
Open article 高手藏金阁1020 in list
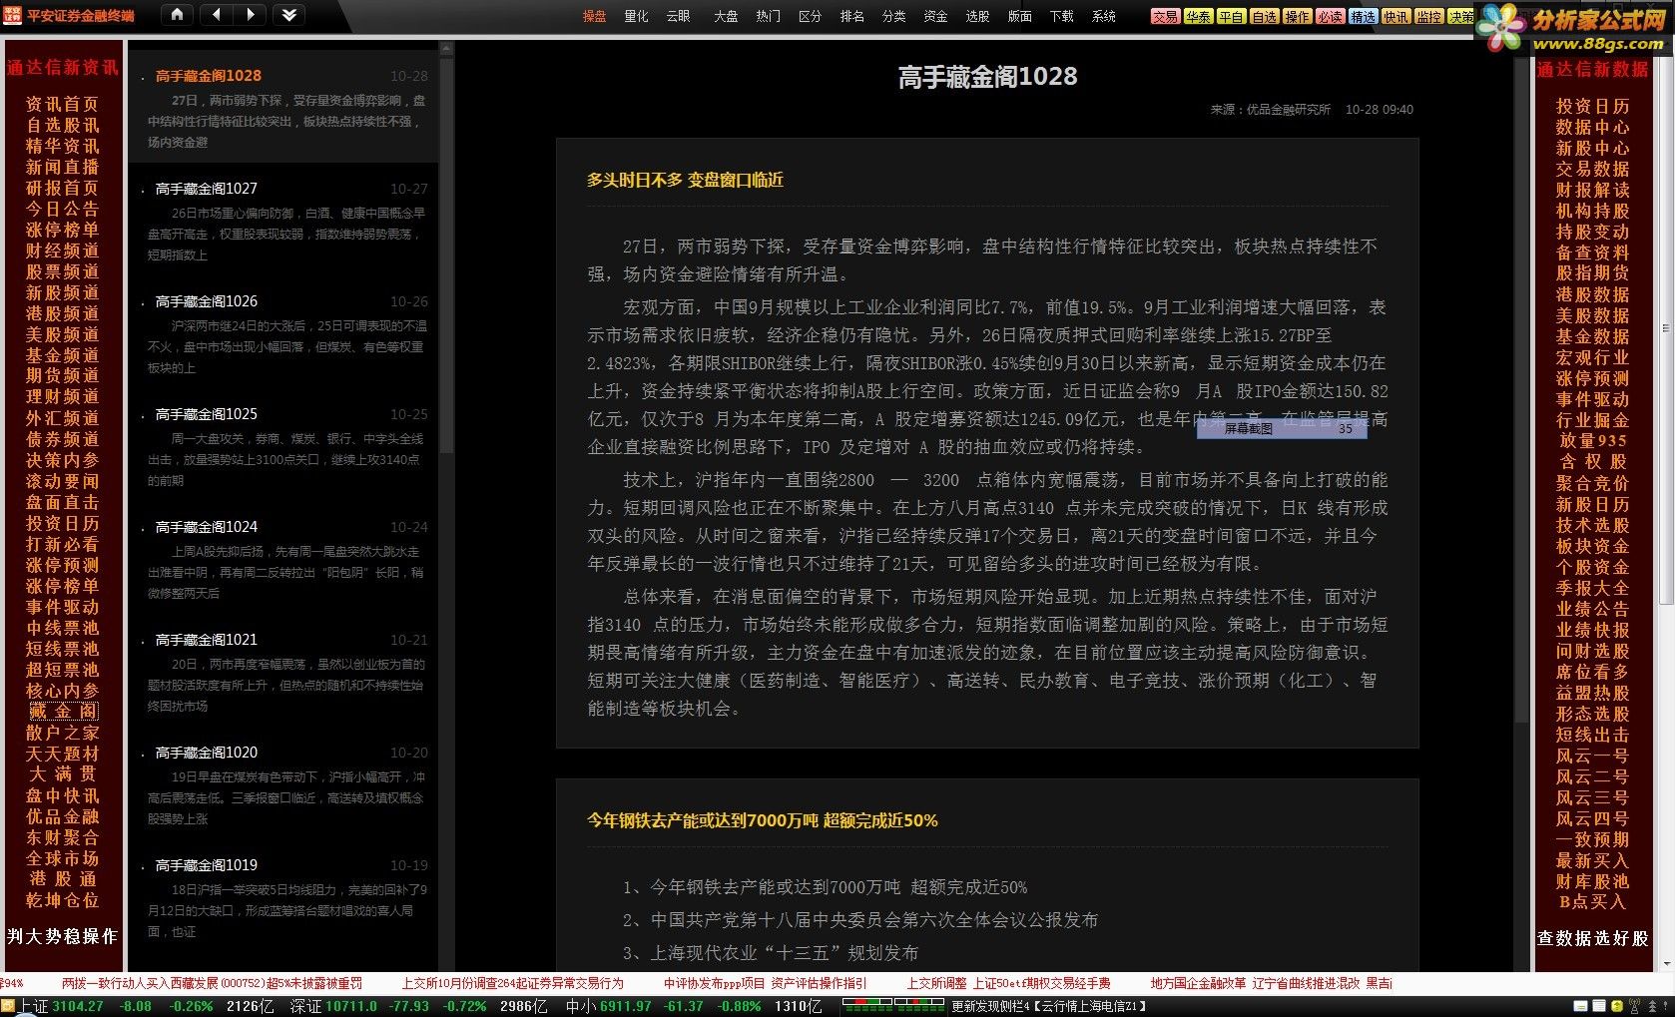tap(206, 752)
